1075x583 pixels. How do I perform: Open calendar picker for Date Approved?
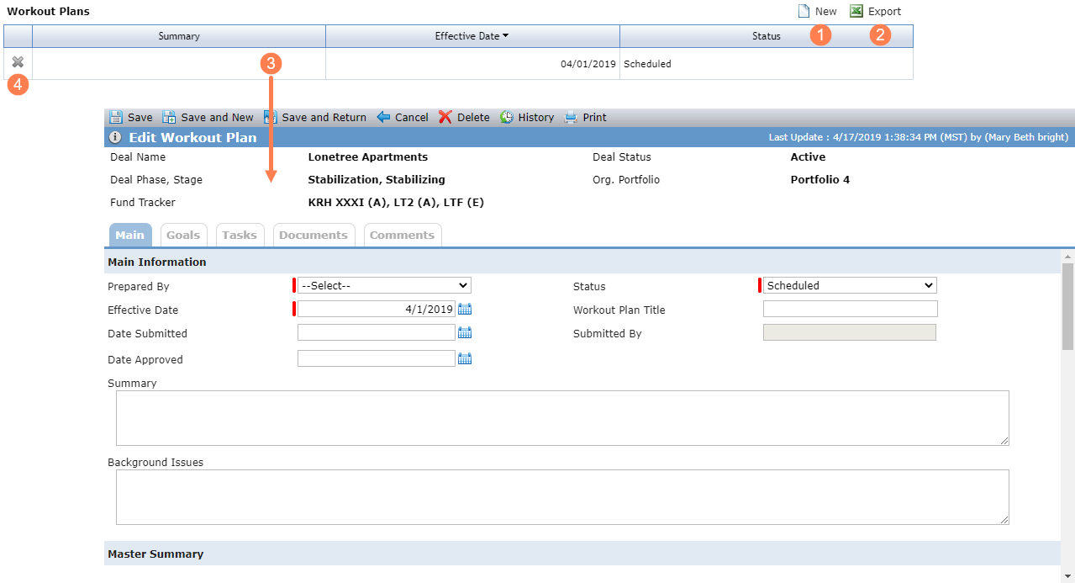[465, 359]
